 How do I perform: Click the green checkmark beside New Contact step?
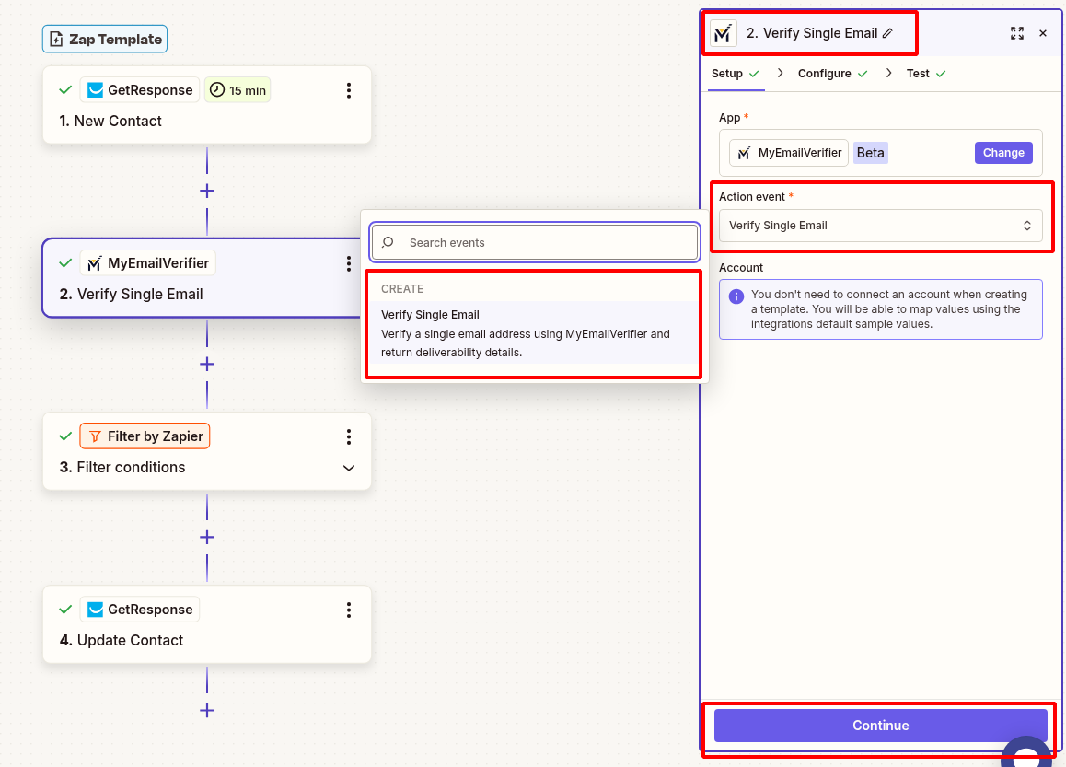coord(64,89)
